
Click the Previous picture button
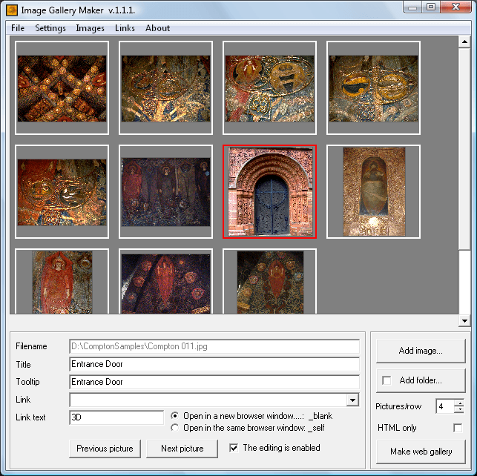tap(105, 449)
